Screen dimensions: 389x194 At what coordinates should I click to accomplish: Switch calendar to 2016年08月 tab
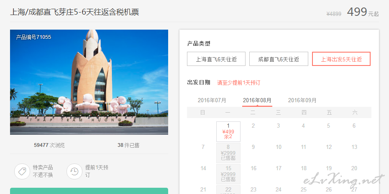coord(257,101)
